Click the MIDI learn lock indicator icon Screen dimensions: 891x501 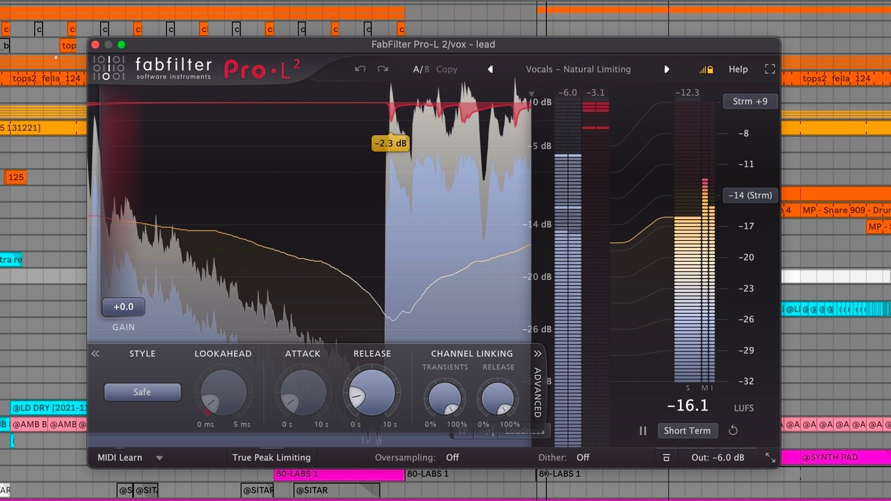coord(707,70)
